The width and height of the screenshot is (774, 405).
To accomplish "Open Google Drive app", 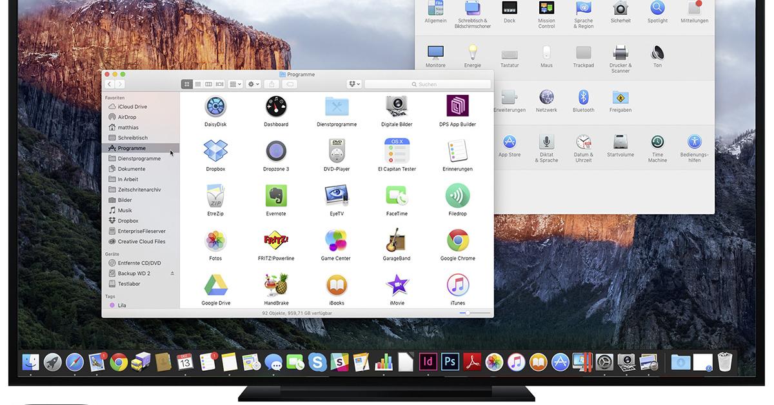I will pos(215,285).
